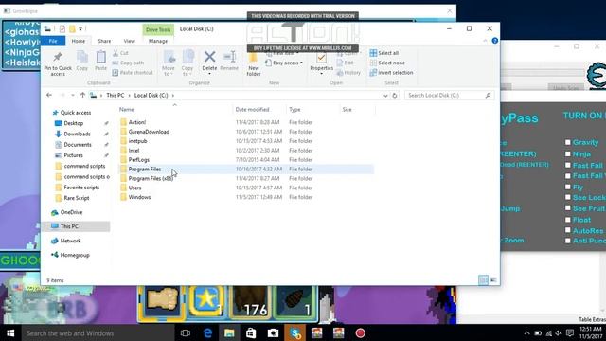
Task: Expand Local Disk (C:) breadcrumb chevron
Action: 172,95
